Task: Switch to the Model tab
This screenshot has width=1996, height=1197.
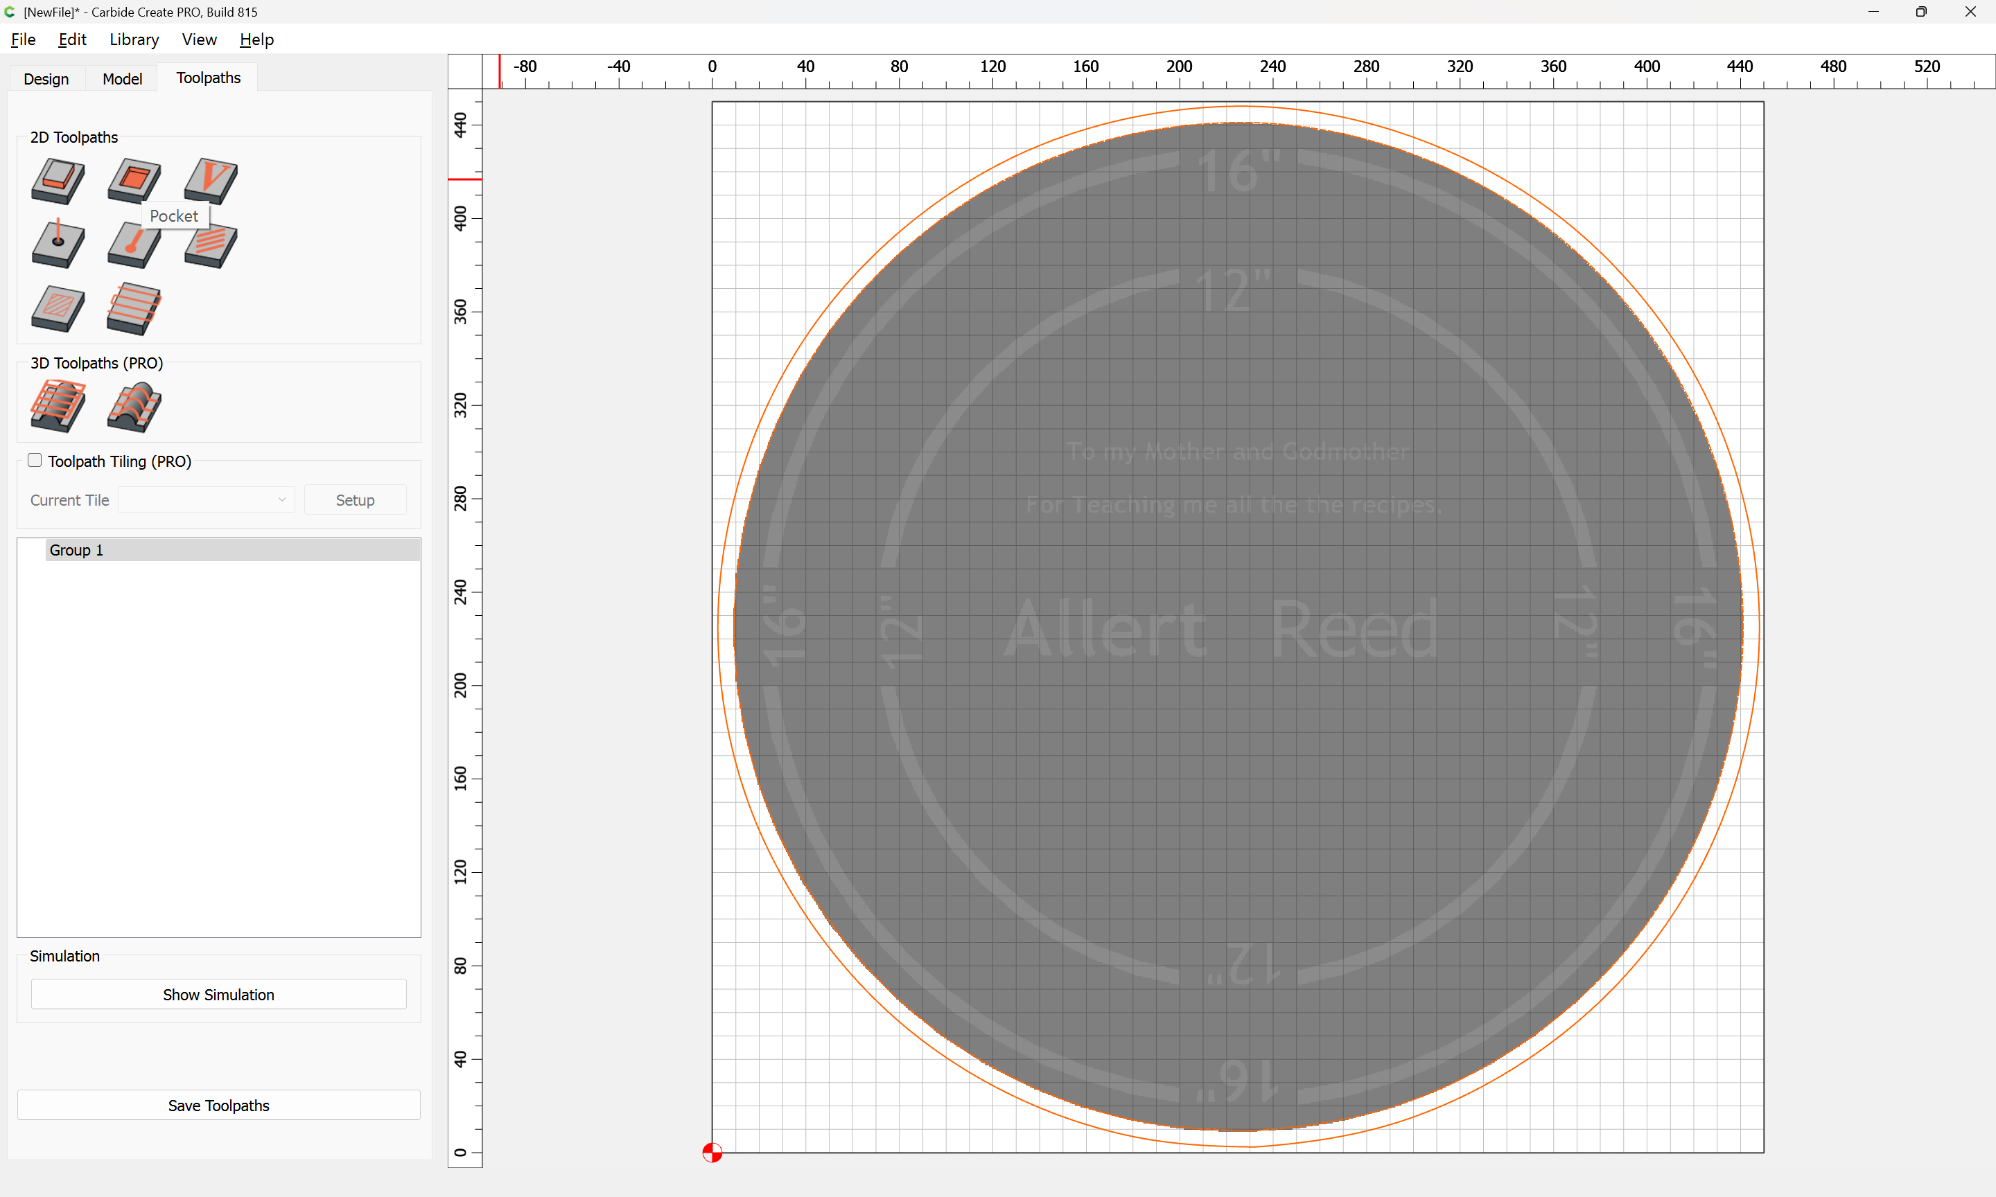Action: [123, 78]
